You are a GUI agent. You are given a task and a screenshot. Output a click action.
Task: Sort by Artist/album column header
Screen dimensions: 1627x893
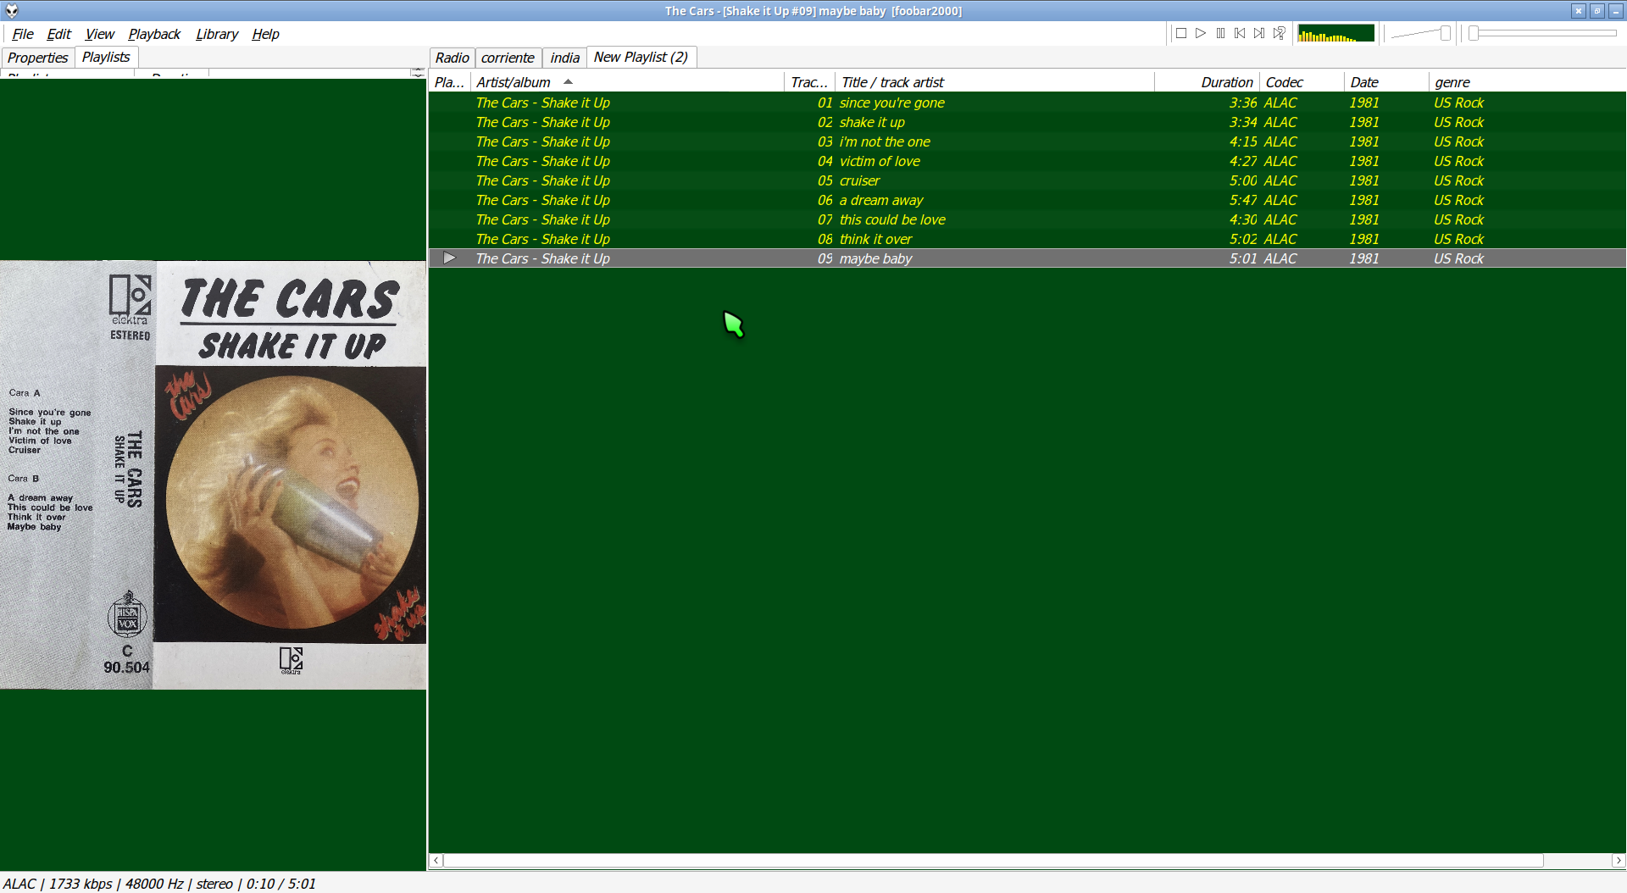click(627, 82)
